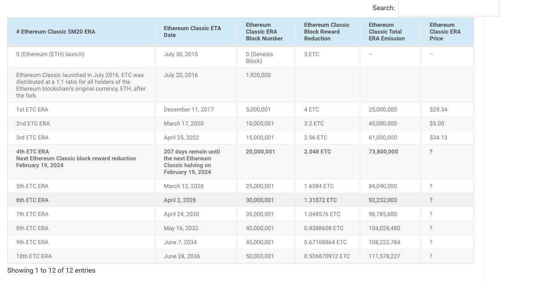Select the 'December 11, 2017' date cell
The width and height of the screenshot is (534, 285).
point(196,109)
